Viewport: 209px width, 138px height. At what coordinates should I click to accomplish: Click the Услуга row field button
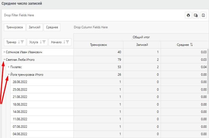37,42
